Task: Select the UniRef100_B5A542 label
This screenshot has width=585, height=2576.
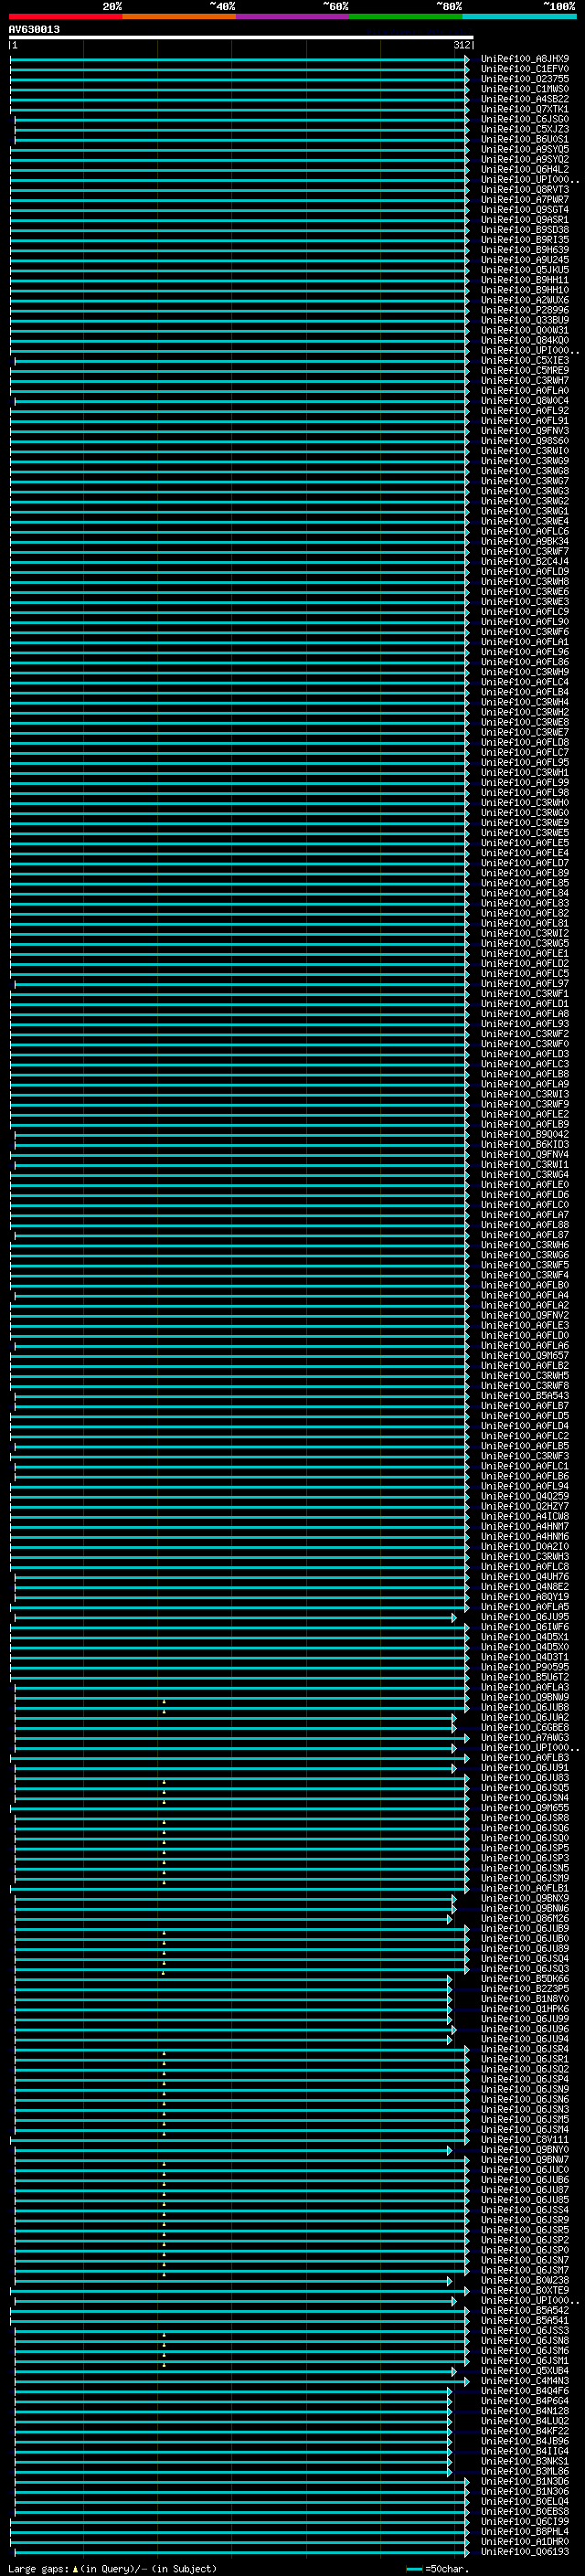Action: coord(525,2310)
